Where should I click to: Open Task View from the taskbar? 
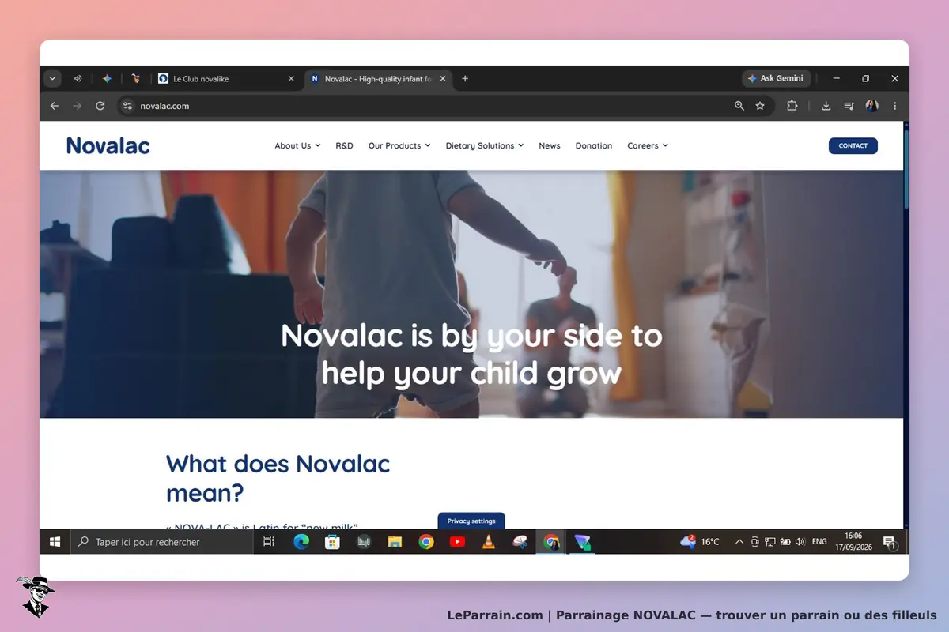(269, 542)
